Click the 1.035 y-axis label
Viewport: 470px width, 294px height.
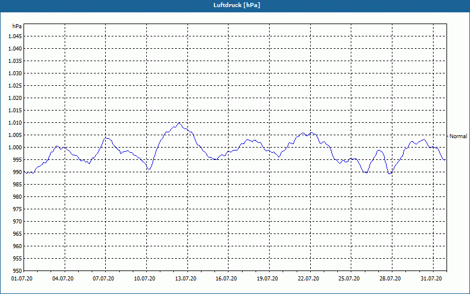coord(15,61)
